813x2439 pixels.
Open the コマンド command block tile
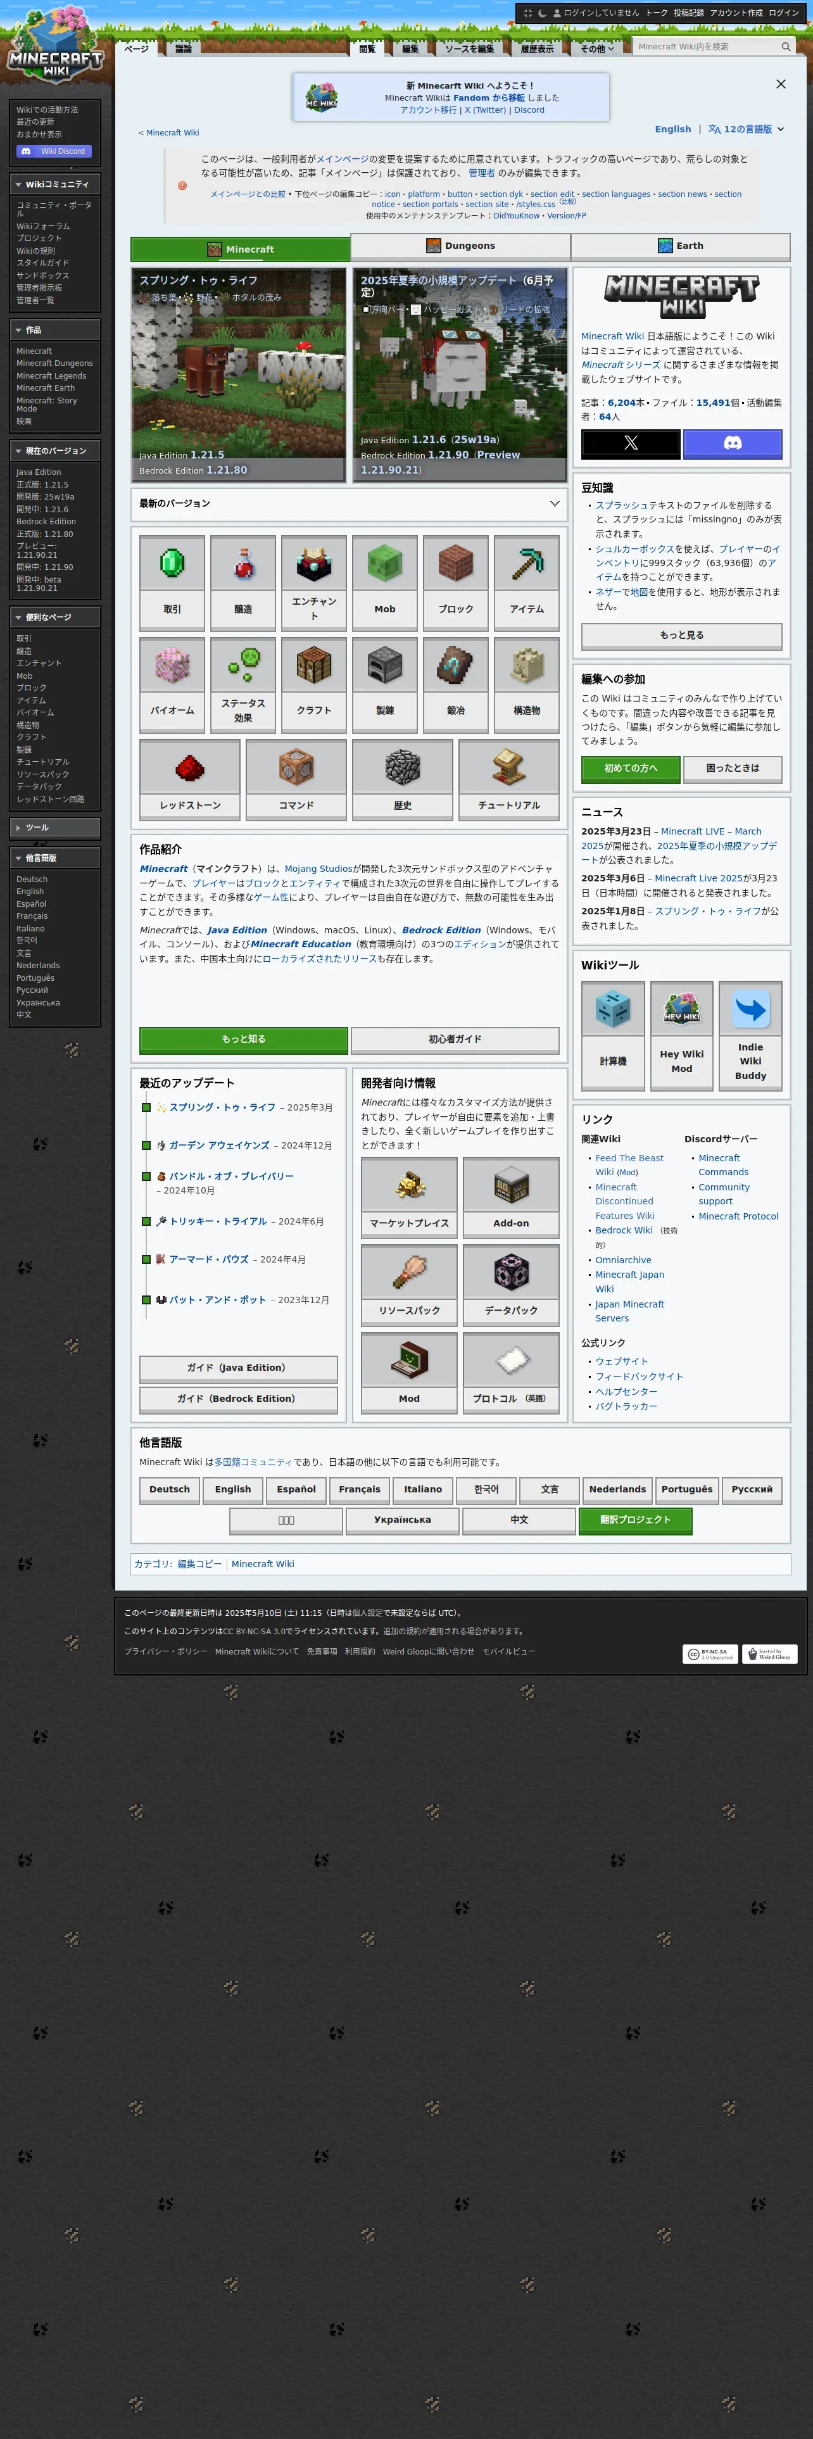pyautogui.click(x=296, y=779)
